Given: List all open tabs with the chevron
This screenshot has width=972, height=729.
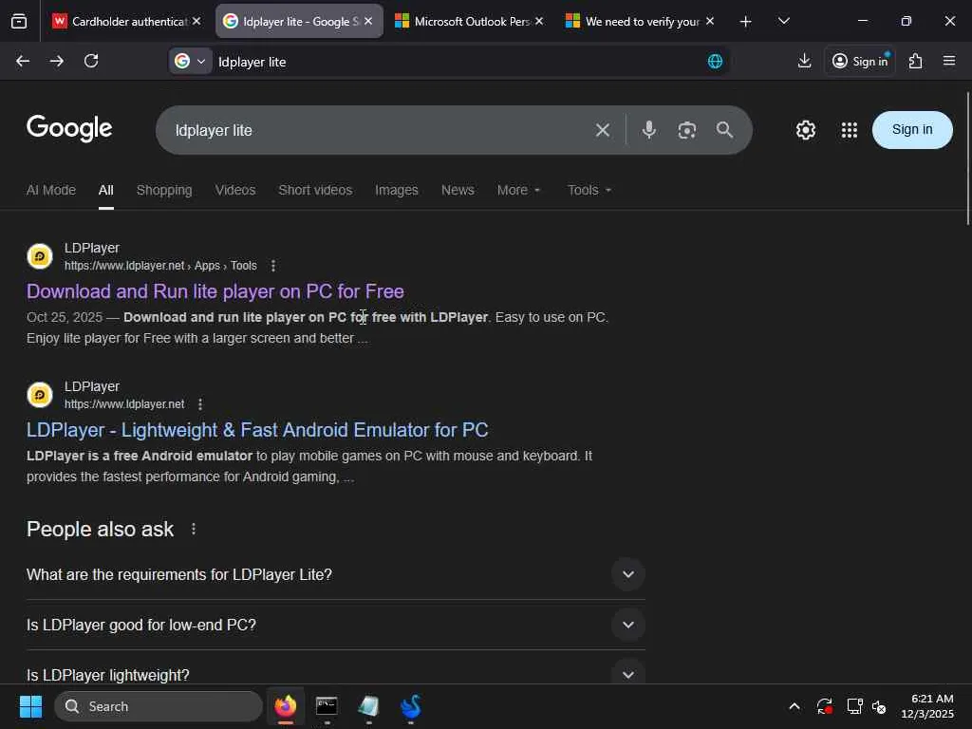Looking at the screenshot, I should (x=783, y=21).
